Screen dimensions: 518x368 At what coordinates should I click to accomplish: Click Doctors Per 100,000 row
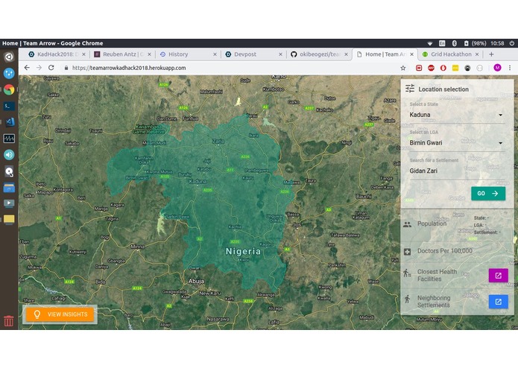click(457, 251)
